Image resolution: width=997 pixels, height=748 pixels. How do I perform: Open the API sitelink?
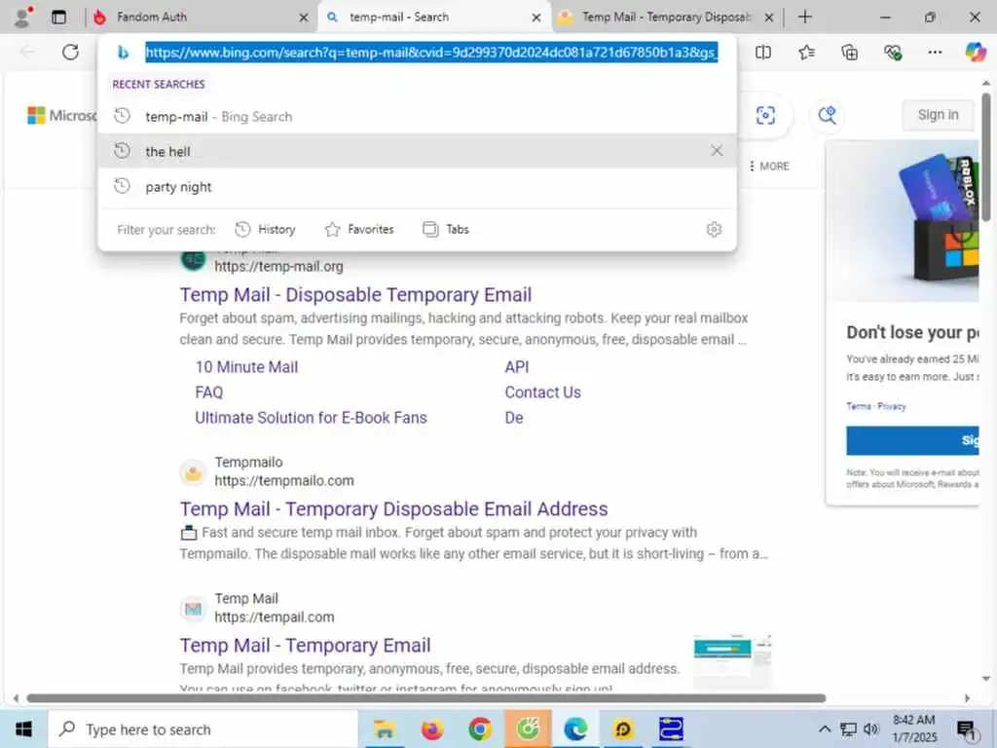tap(517, 367)
